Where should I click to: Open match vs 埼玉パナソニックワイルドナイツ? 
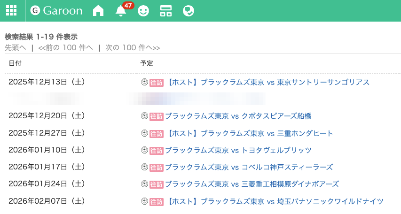click(275, 201)
